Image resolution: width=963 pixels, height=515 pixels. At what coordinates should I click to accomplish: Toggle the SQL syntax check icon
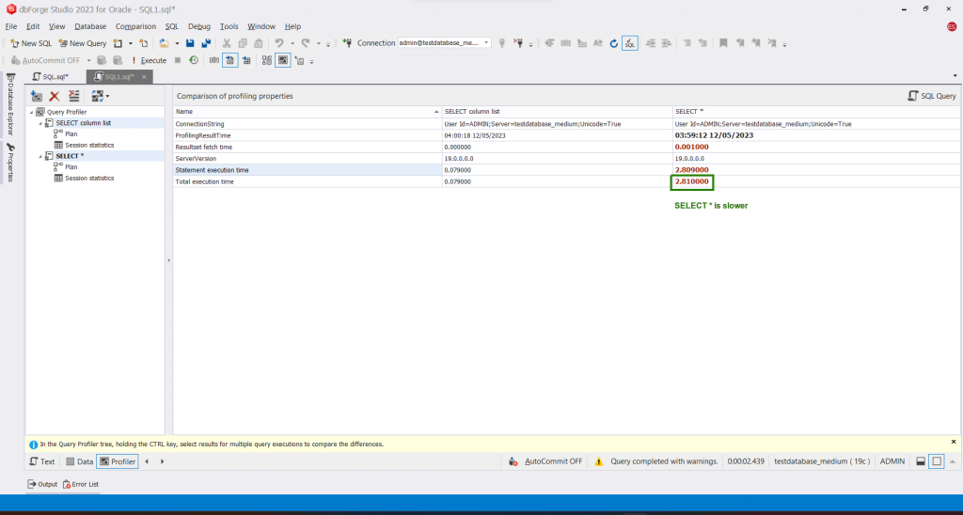pos(629,43)
